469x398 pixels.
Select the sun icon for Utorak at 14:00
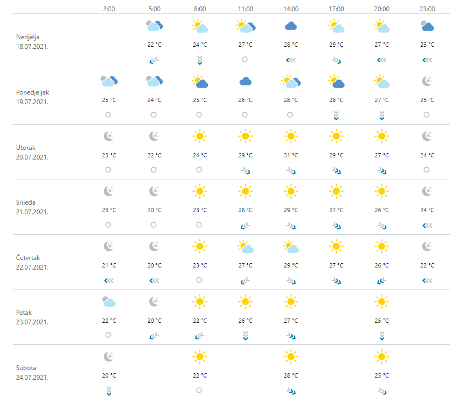[x=291, y=136]
